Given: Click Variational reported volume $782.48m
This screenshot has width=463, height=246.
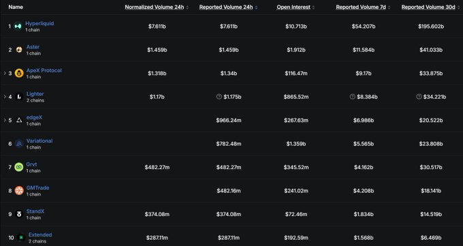Looking at the screenshot, I should tap(229, 144).
